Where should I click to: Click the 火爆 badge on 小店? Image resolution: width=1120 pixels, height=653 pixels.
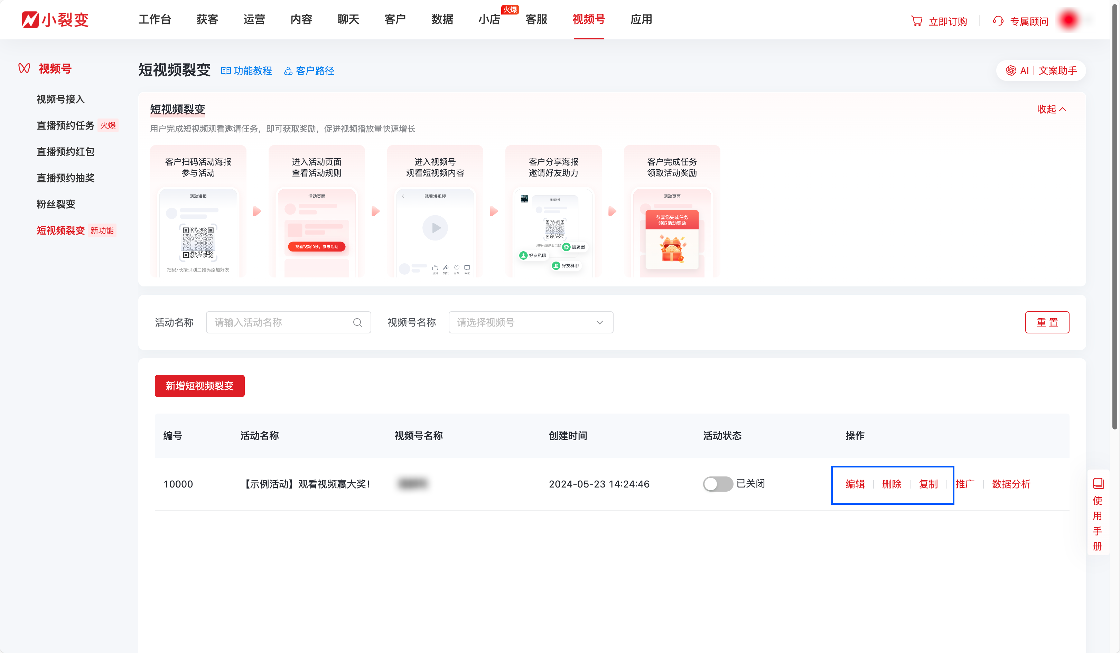coord(510,9)
